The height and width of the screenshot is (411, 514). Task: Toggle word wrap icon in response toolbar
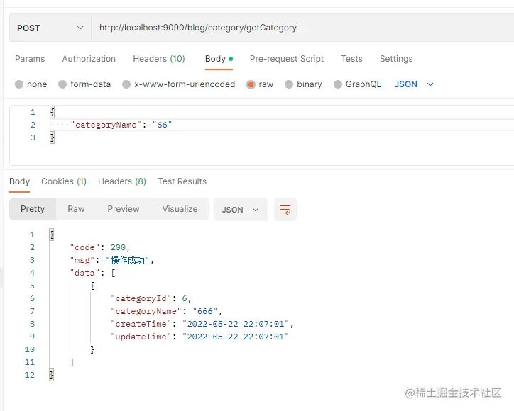[x=285, y=210]
